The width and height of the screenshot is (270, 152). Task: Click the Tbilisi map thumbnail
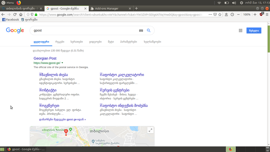(92, 136)
